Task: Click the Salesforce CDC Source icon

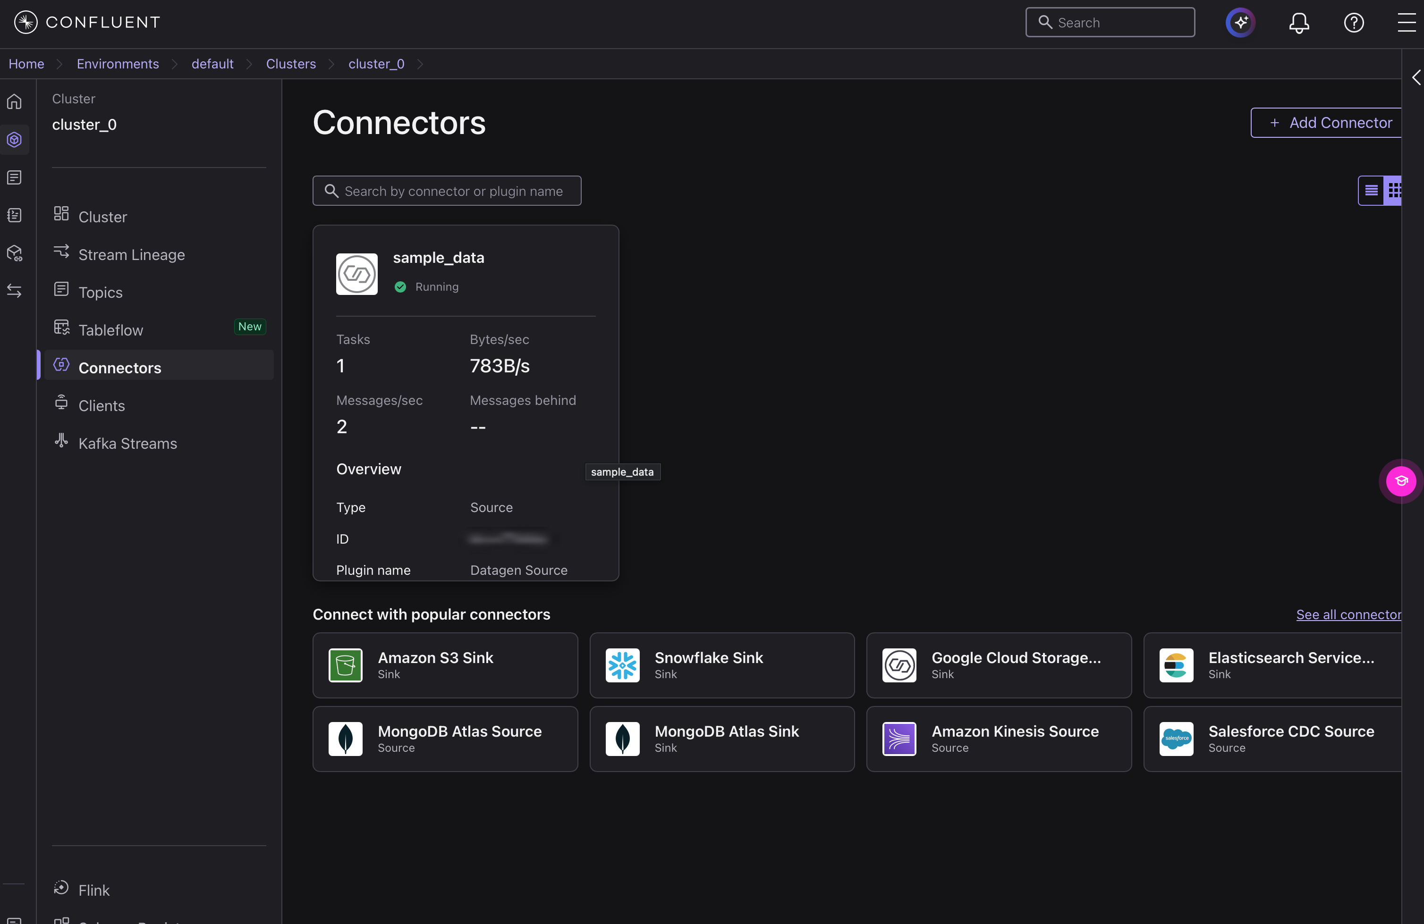Action: 1176,739
